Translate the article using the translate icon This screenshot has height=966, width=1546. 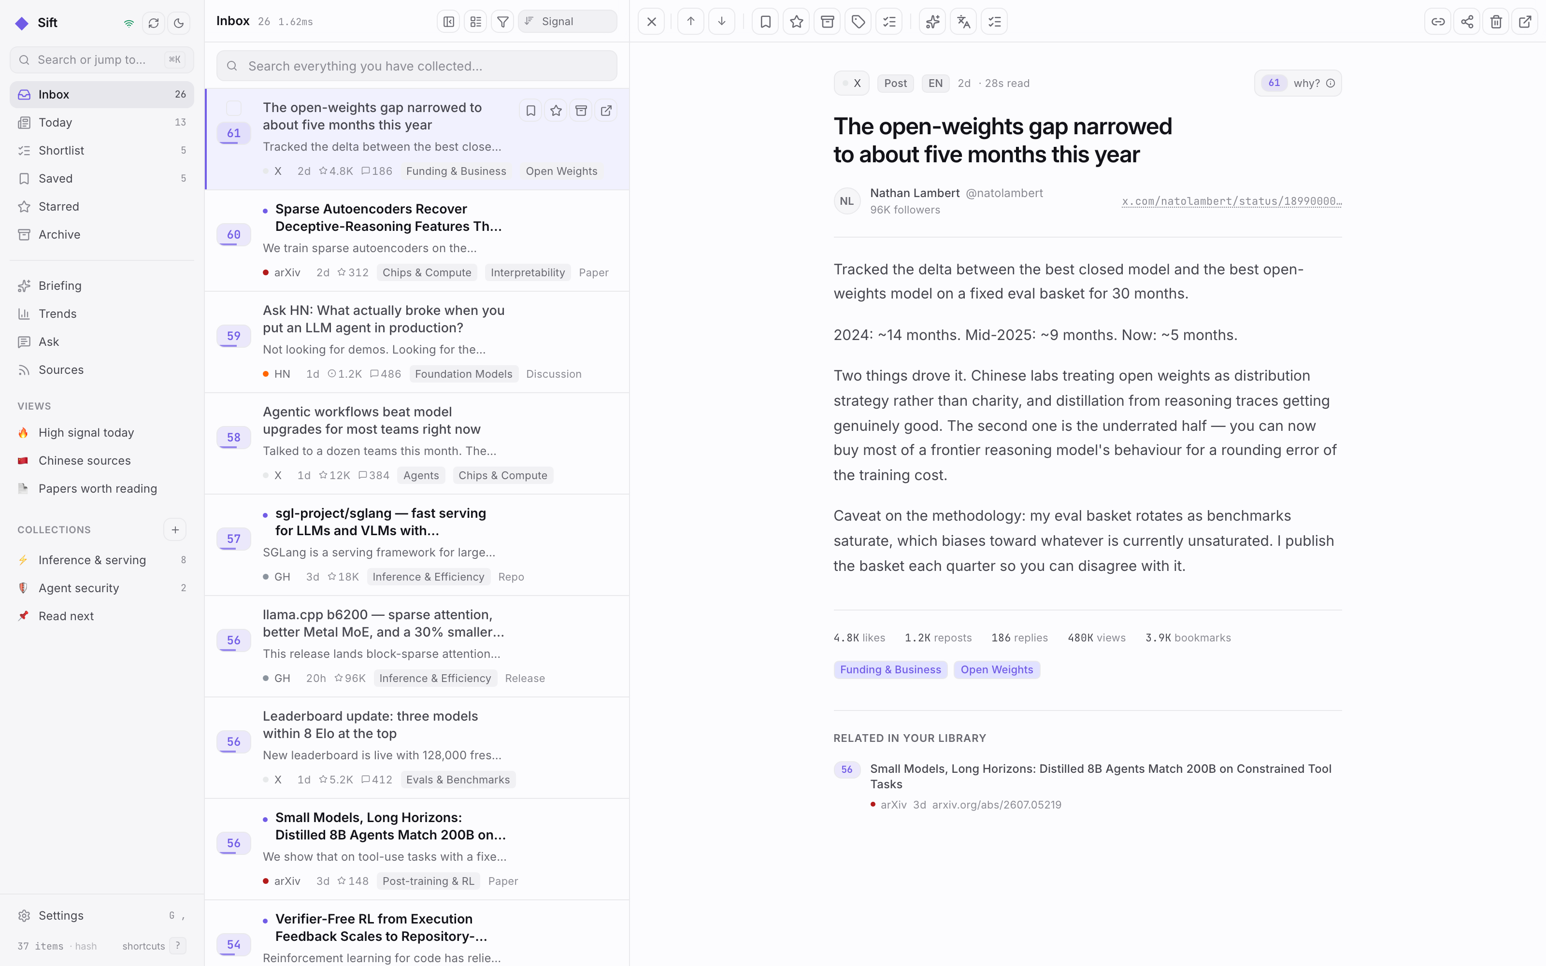point(963,22)
